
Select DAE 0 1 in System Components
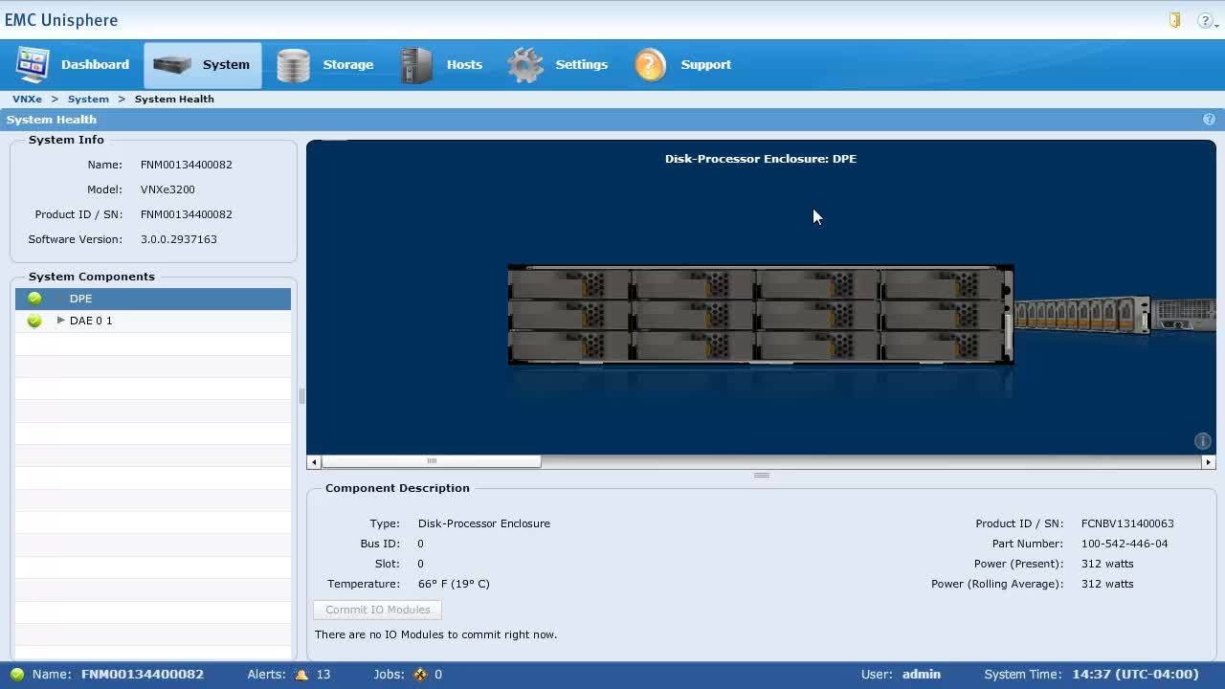pos(153,321)
